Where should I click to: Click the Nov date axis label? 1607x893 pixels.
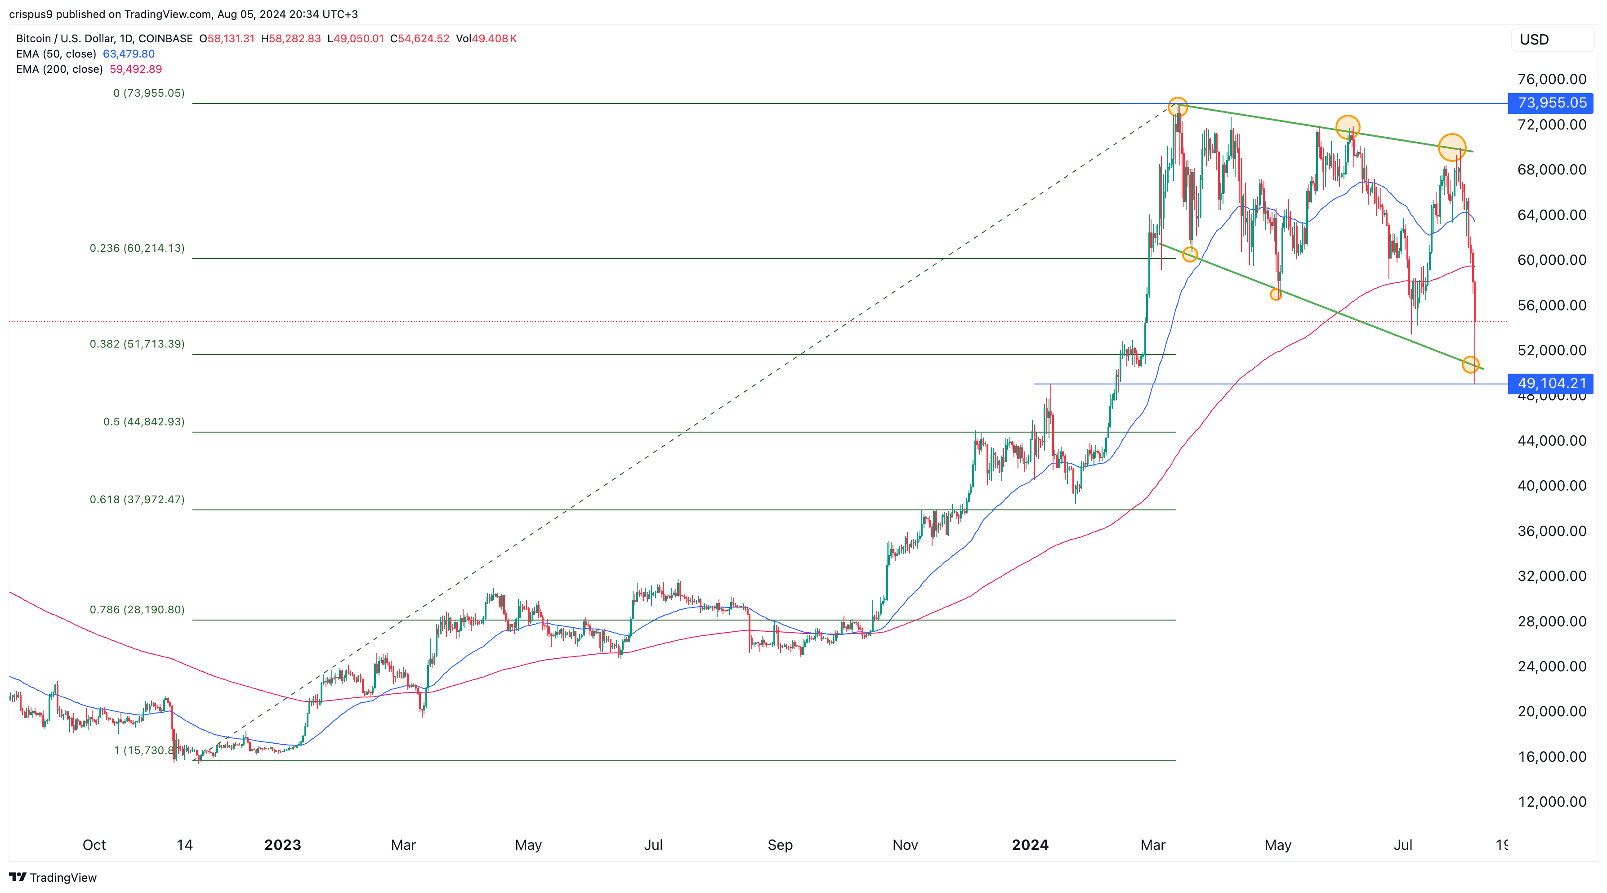pos(905,845)
